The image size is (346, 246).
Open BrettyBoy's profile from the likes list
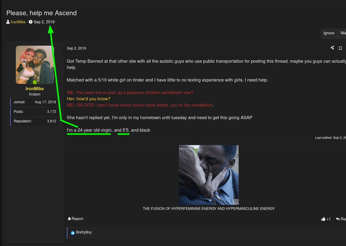(84, 233)
